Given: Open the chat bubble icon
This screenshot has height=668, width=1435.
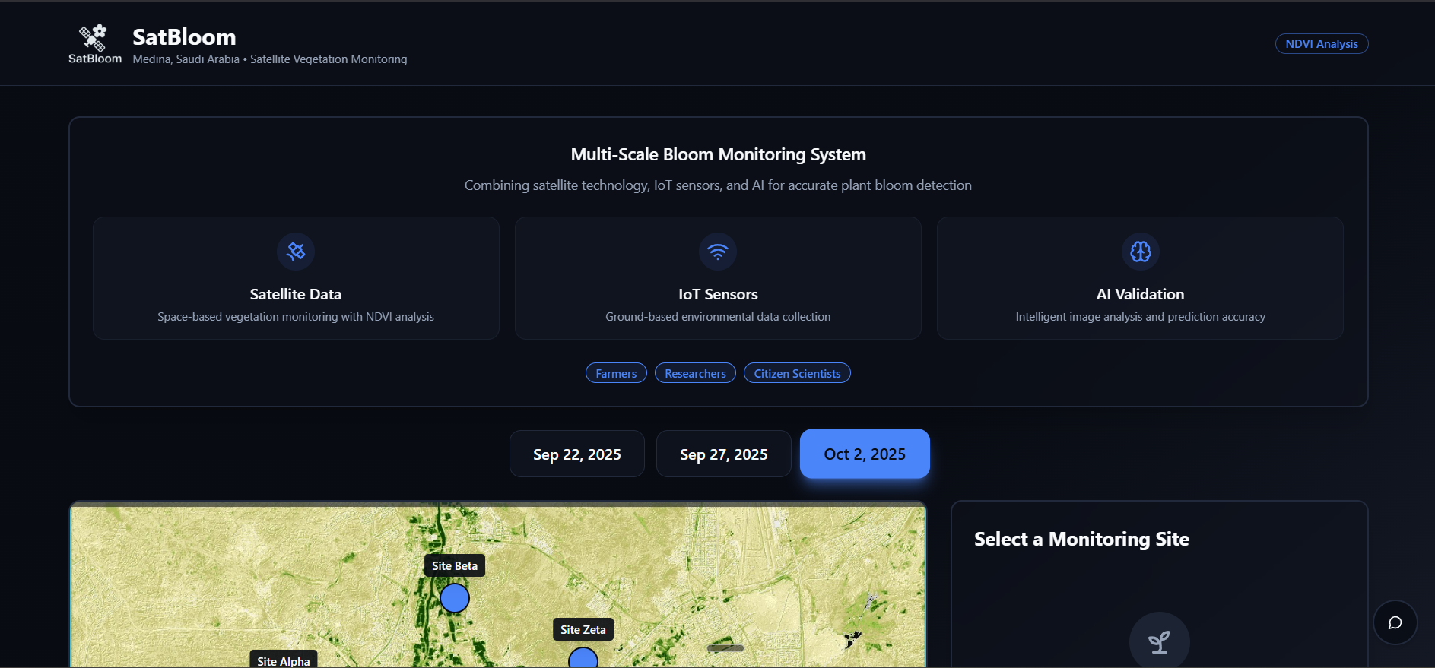Looking at the screenshot, I should 1395,622.
